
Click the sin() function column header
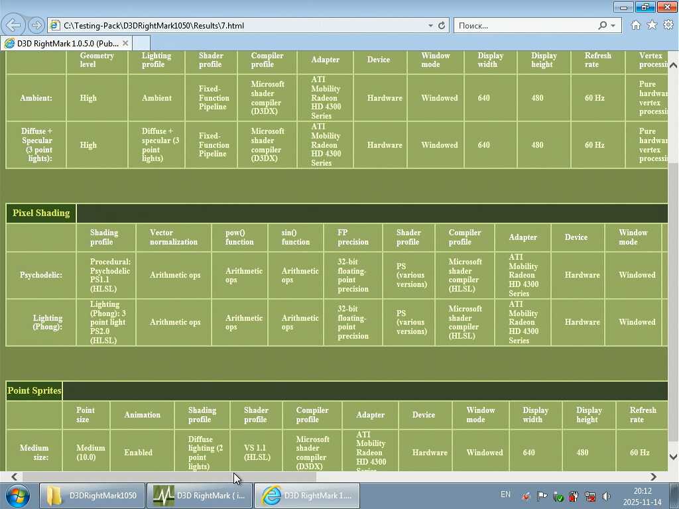point(295,237)
